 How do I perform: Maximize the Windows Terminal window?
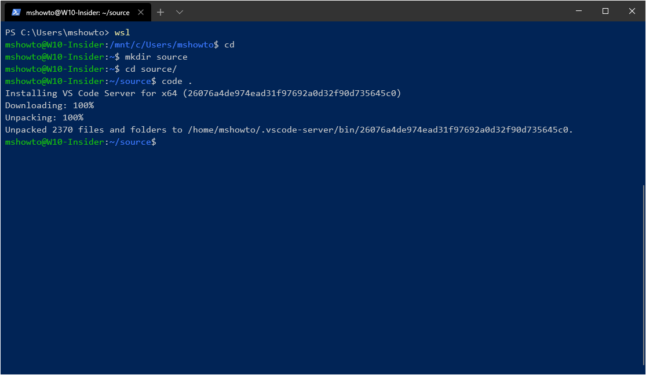pos(605,11)
